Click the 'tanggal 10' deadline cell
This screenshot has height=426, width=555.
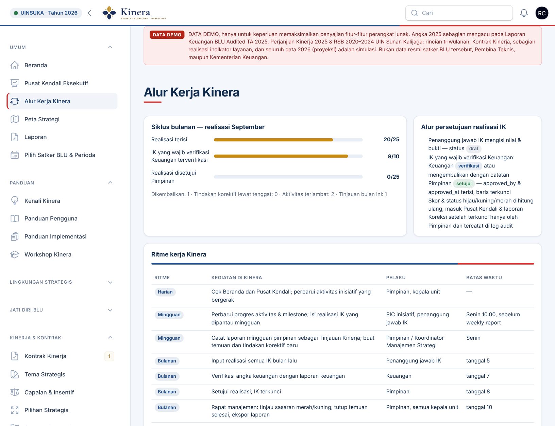tap(479, 407)
